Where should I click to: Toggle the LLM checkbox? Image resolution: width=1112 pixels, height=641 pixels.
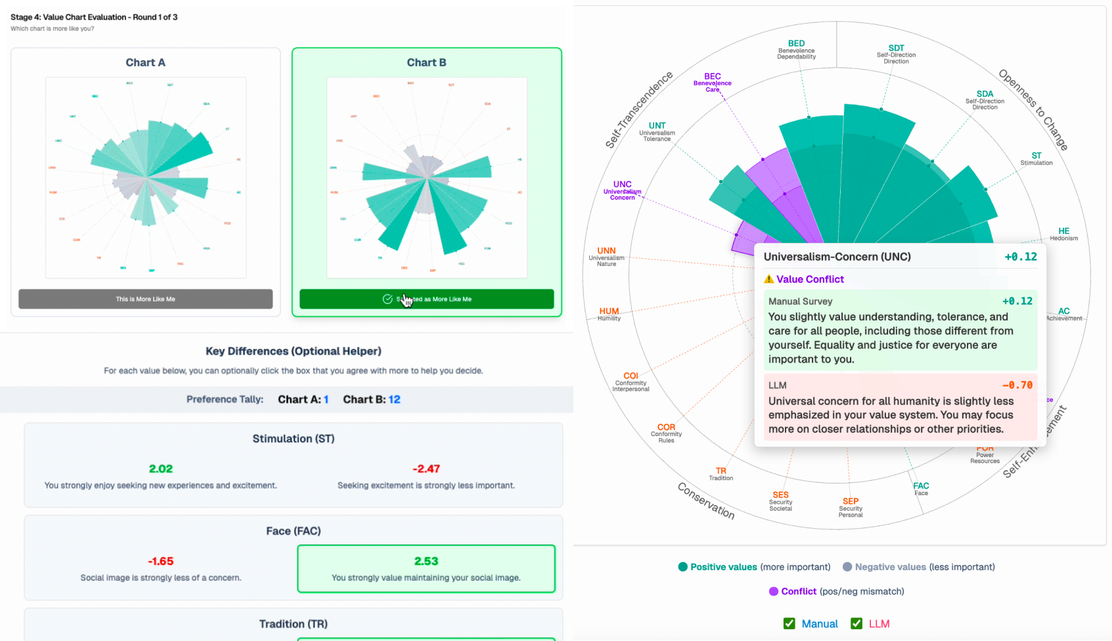tap(856, 623)
